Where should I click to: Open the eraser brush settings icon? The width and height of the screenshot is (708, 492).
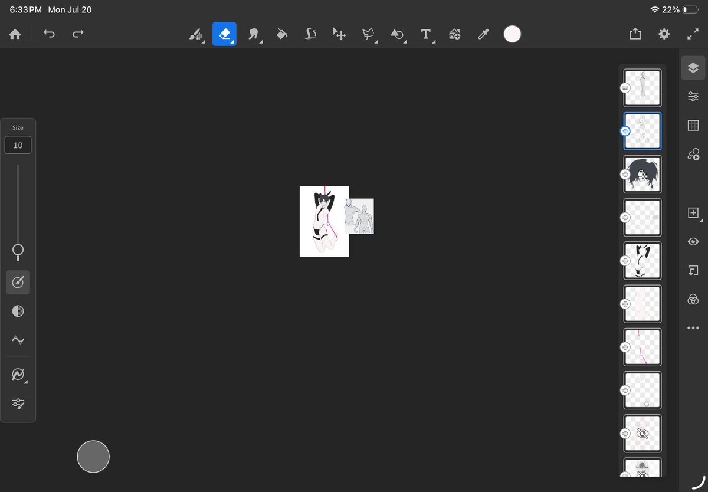(x=18, y=283)
